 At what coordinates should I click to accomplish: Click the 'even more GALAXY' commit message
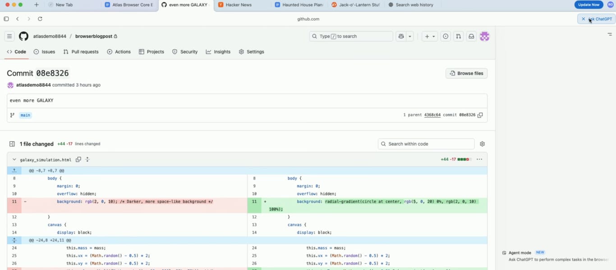click(x=32, y=101)
